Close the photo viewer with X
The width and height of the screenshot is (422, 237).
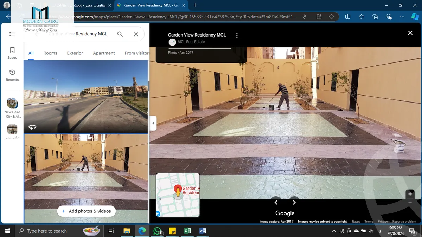click(x=410, y=33)
